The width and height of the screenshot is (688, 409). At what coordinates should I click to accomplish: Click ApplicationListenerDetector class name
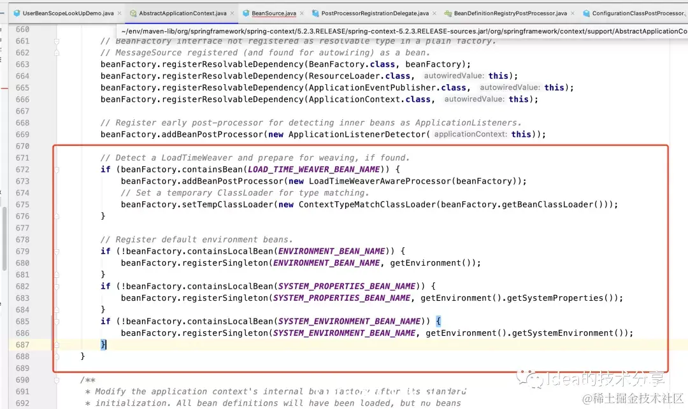click(x=357, y=134)
